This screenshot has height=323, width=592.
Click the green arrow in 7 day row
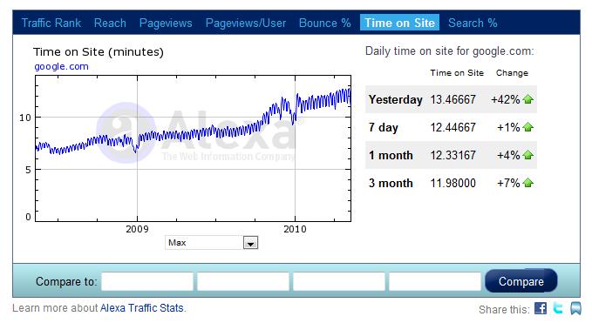click(x=527, y=127)
